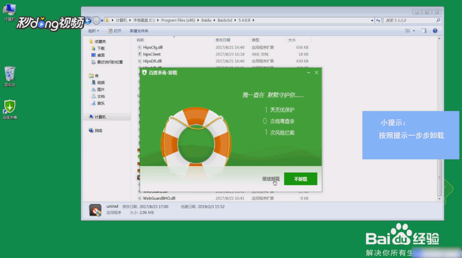Open the 百度杀毒 desktop shortcut icon
Image resolution: width=462 pixels, height=258 pixels.
point(10,109)
